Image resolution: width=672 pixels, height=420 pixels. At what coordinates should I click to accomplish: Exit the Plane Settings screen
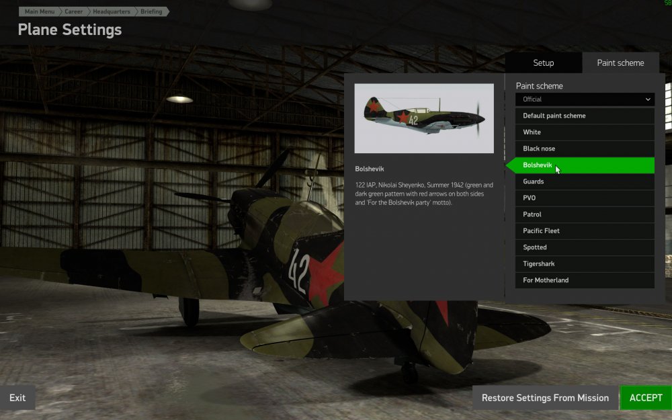pos(17,398)
